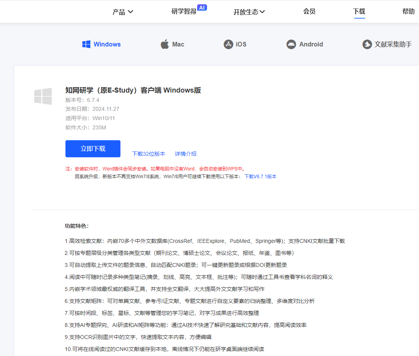Switch to the iOS platform tab

pos(235,44)
